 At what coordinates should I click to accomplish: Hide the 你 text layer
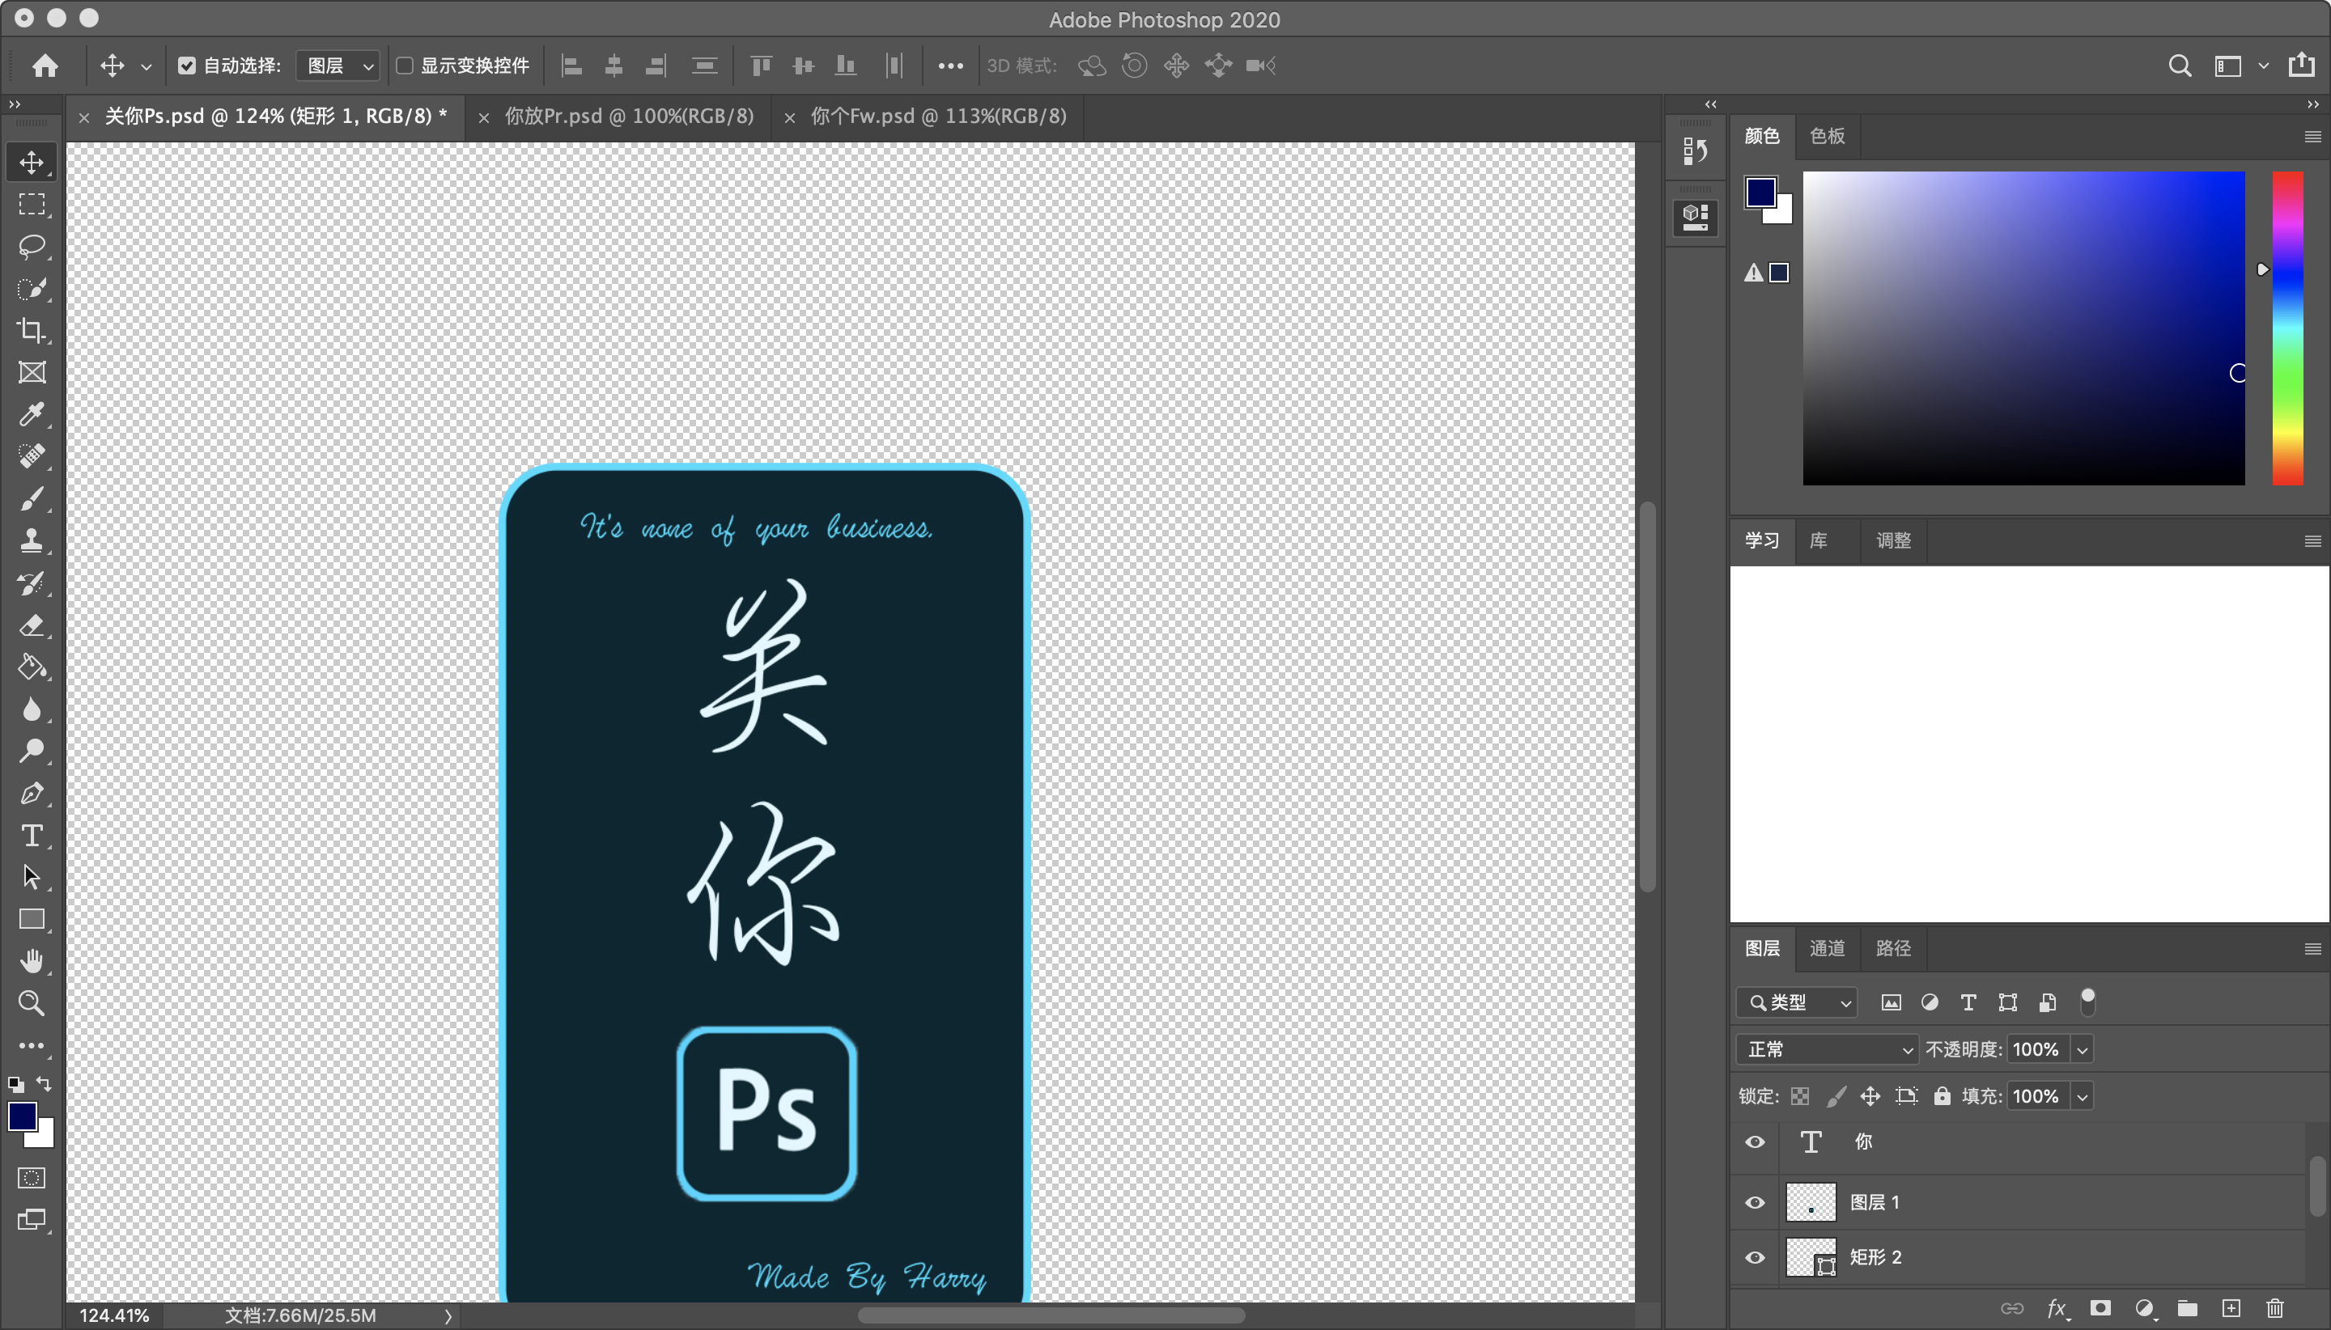[1756, 1143]
